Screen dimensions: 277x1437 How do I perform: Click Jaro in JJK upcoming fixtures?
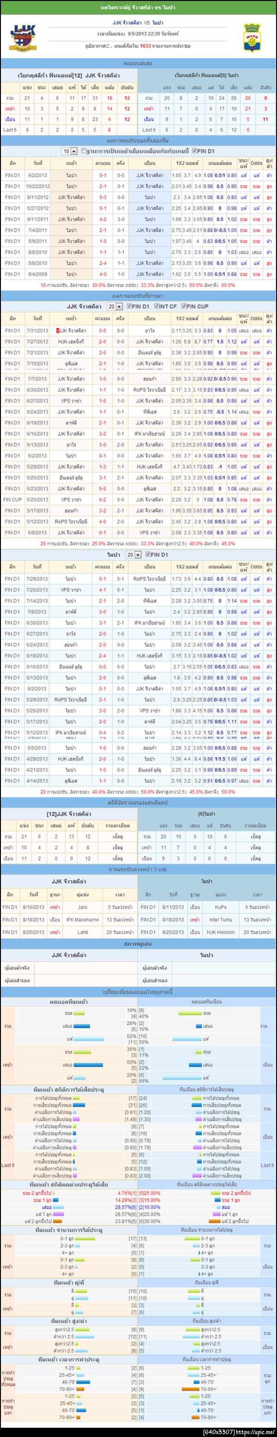(x=82, y=907)
